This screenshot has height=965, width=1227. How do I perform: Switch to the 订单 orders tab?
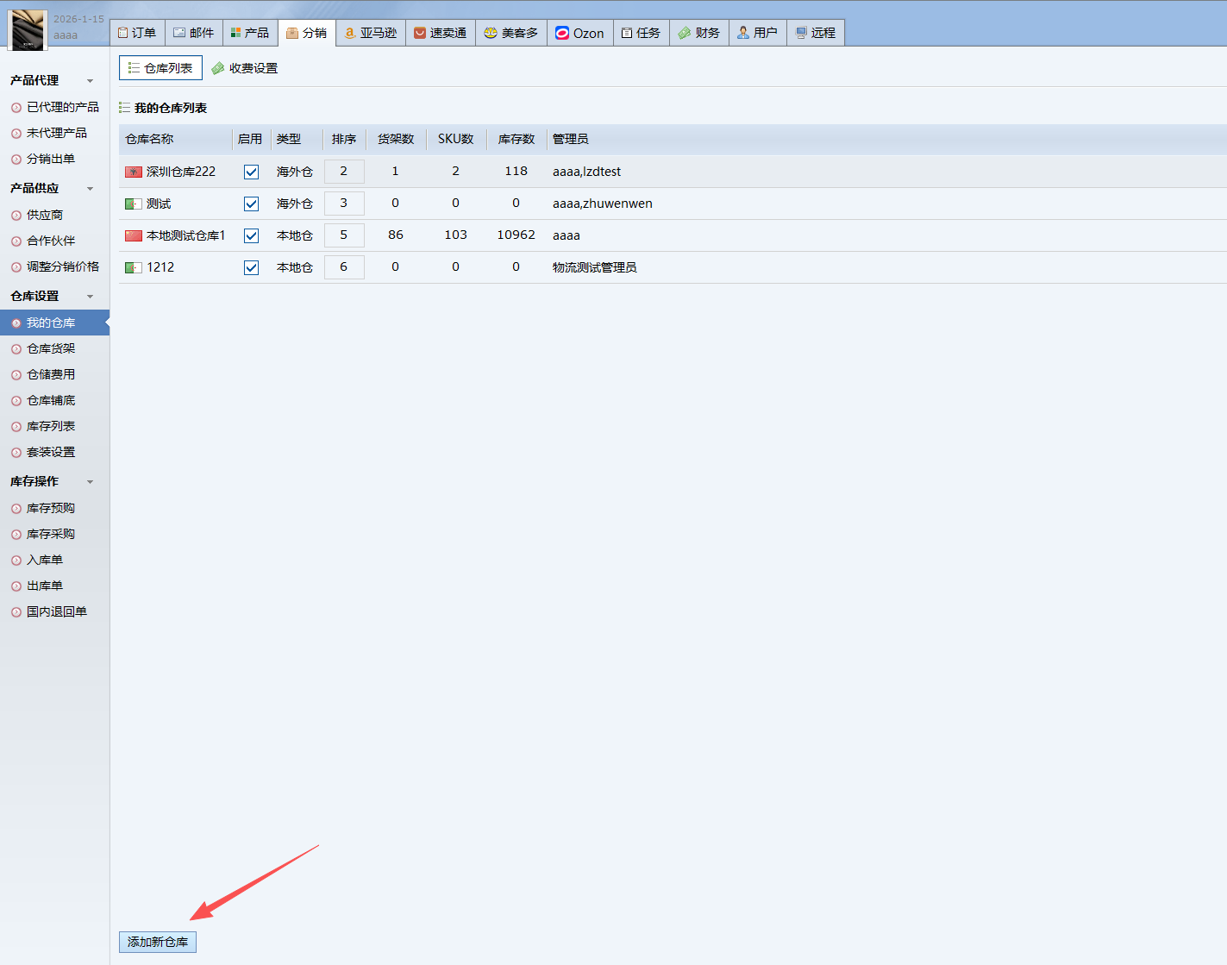tap(137, 33)
